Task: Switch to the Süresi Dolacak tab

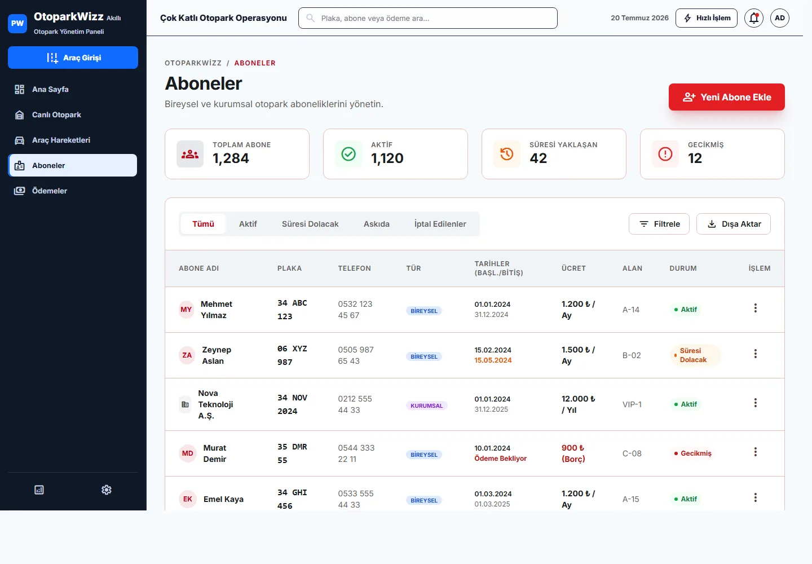Action: (310, 224)
